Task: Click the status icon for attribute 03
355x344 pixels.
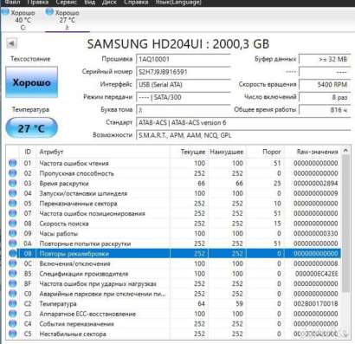Action: pyautogui.click(x=12, y=183)
